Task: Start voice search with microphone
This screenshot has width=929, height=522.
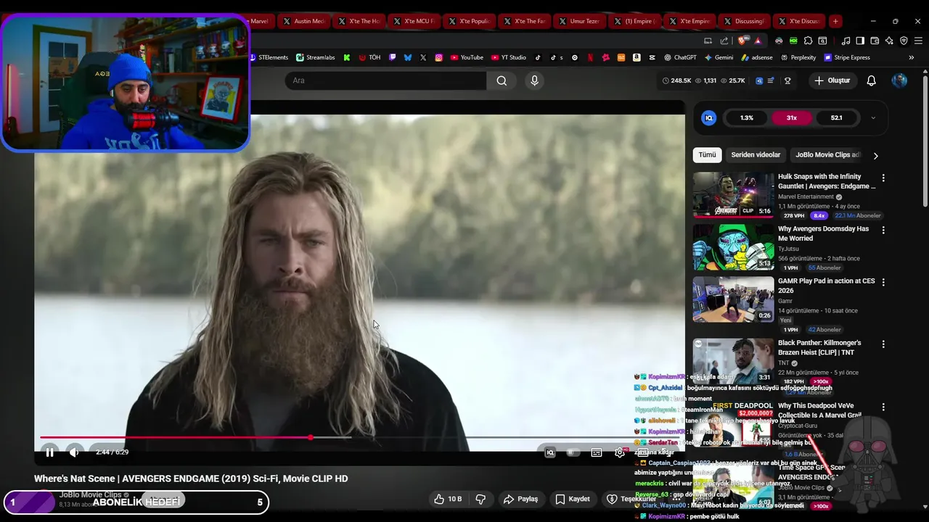Action: click(535, 80)
